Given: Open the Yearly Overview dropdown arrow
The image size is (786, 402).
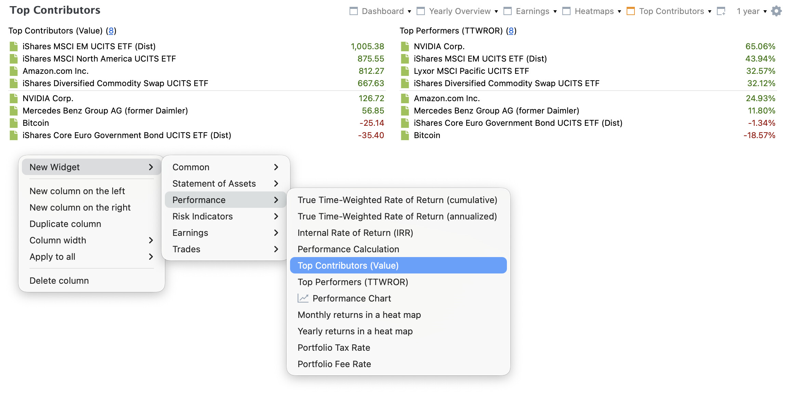Looking at the screenshot, I should 496,12.
